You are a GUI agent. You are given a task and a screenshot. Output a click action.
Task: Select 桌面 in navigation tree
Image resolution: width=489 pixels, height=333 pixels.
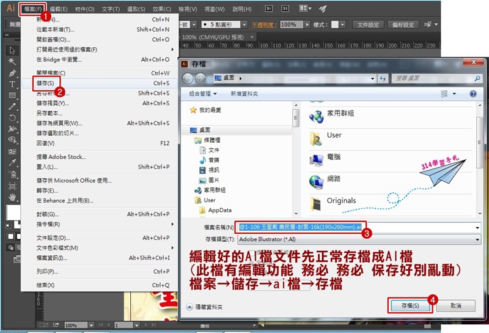click(205, 130)
